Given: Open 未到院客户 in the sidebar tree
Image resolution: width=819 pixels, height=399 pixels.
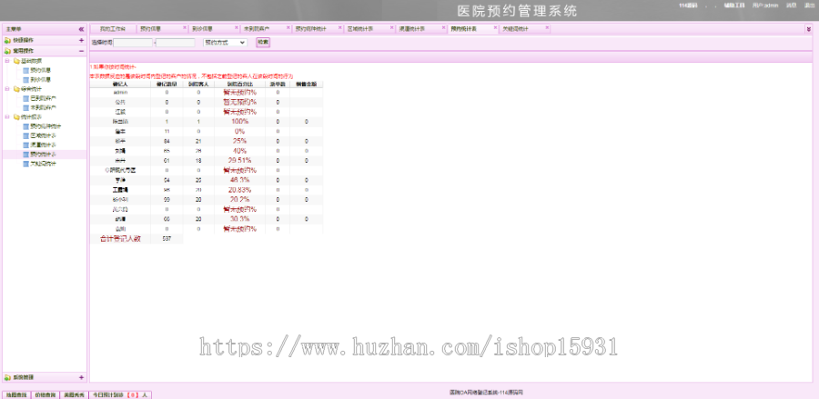Looking at the screenshot, I should click(x=43, y=107).
